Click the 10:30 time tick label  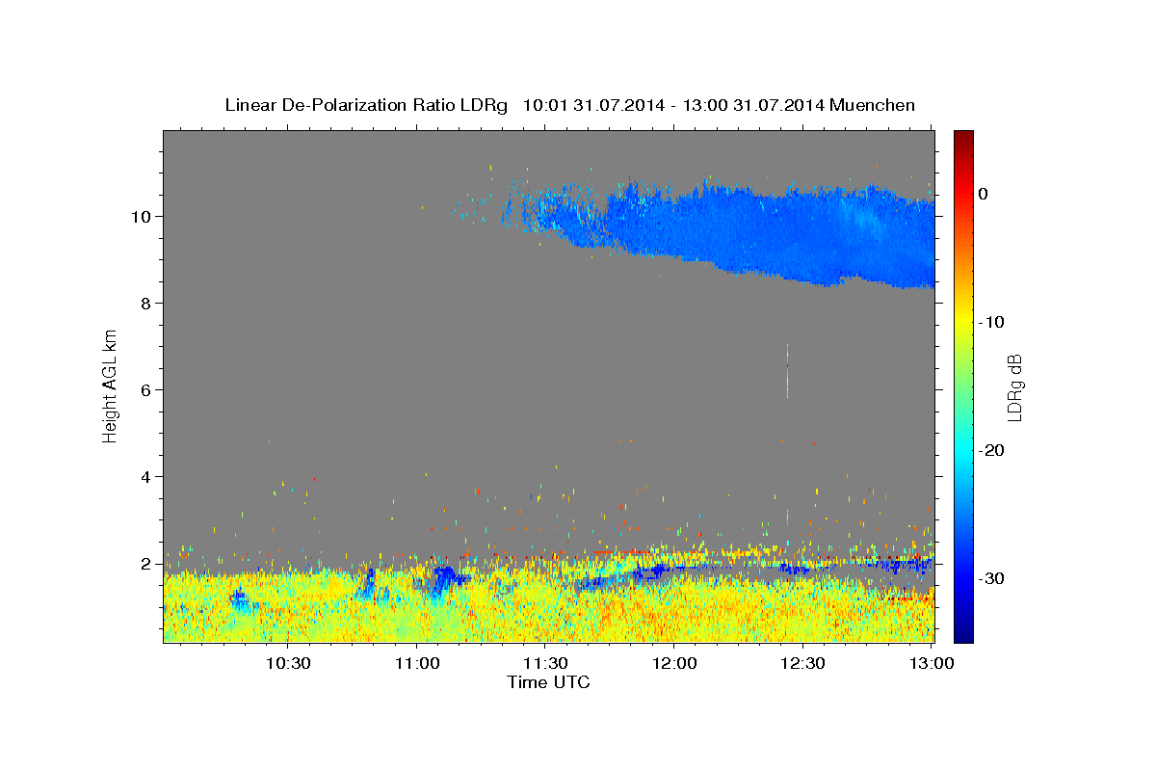[x=287, y=663]
